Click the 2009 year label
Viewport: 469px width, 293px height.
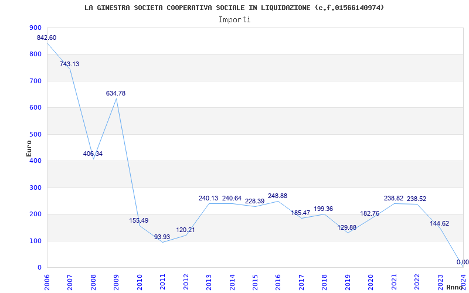click(116, 282)
